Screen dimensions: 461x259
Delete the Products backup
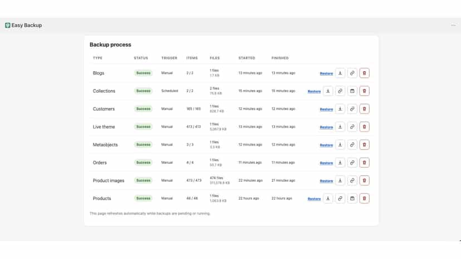tap(364, 198)
